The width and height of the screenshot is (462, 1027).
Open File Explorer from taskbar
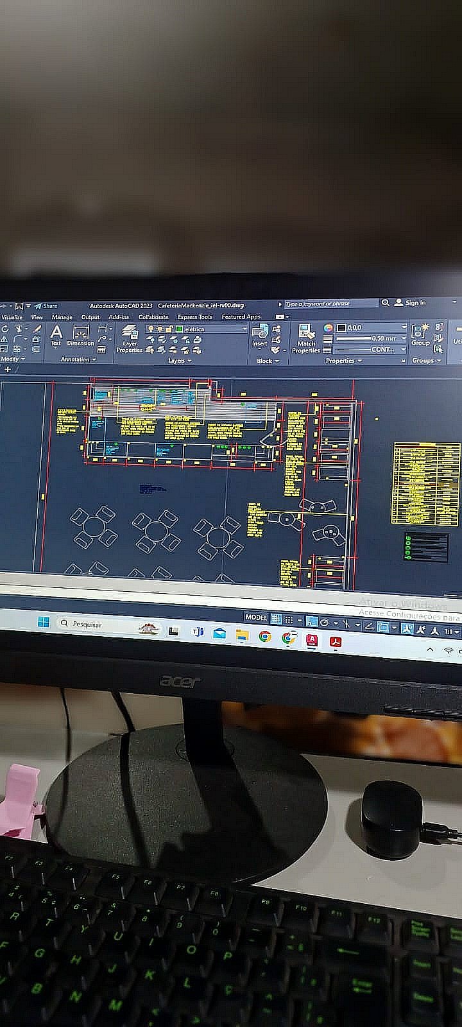pos(242,635)
